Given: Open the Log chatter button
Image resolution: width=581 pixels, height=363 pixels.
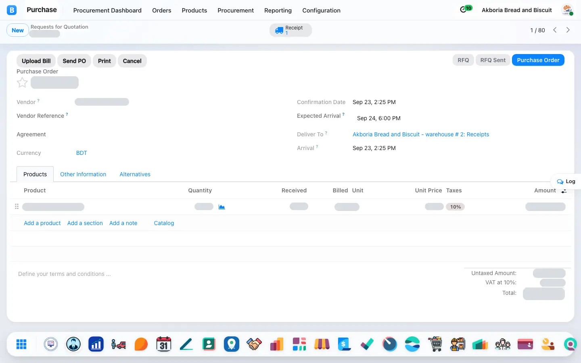Looking at the screenshot, I should click(x=566, y=181).
